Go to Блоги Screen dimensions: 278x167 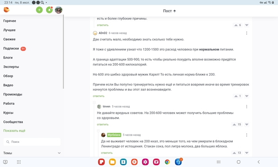(8, 58)
